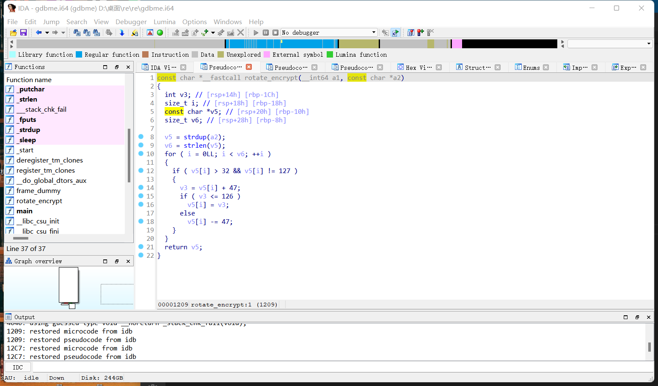Close the active Pseudocode tab

click(249, 67)
